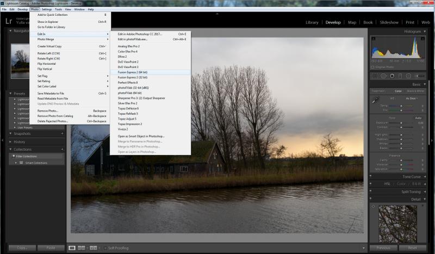This screenshot has height=254, width=435.
Task: Switch to the Library module
Action: 312,22
